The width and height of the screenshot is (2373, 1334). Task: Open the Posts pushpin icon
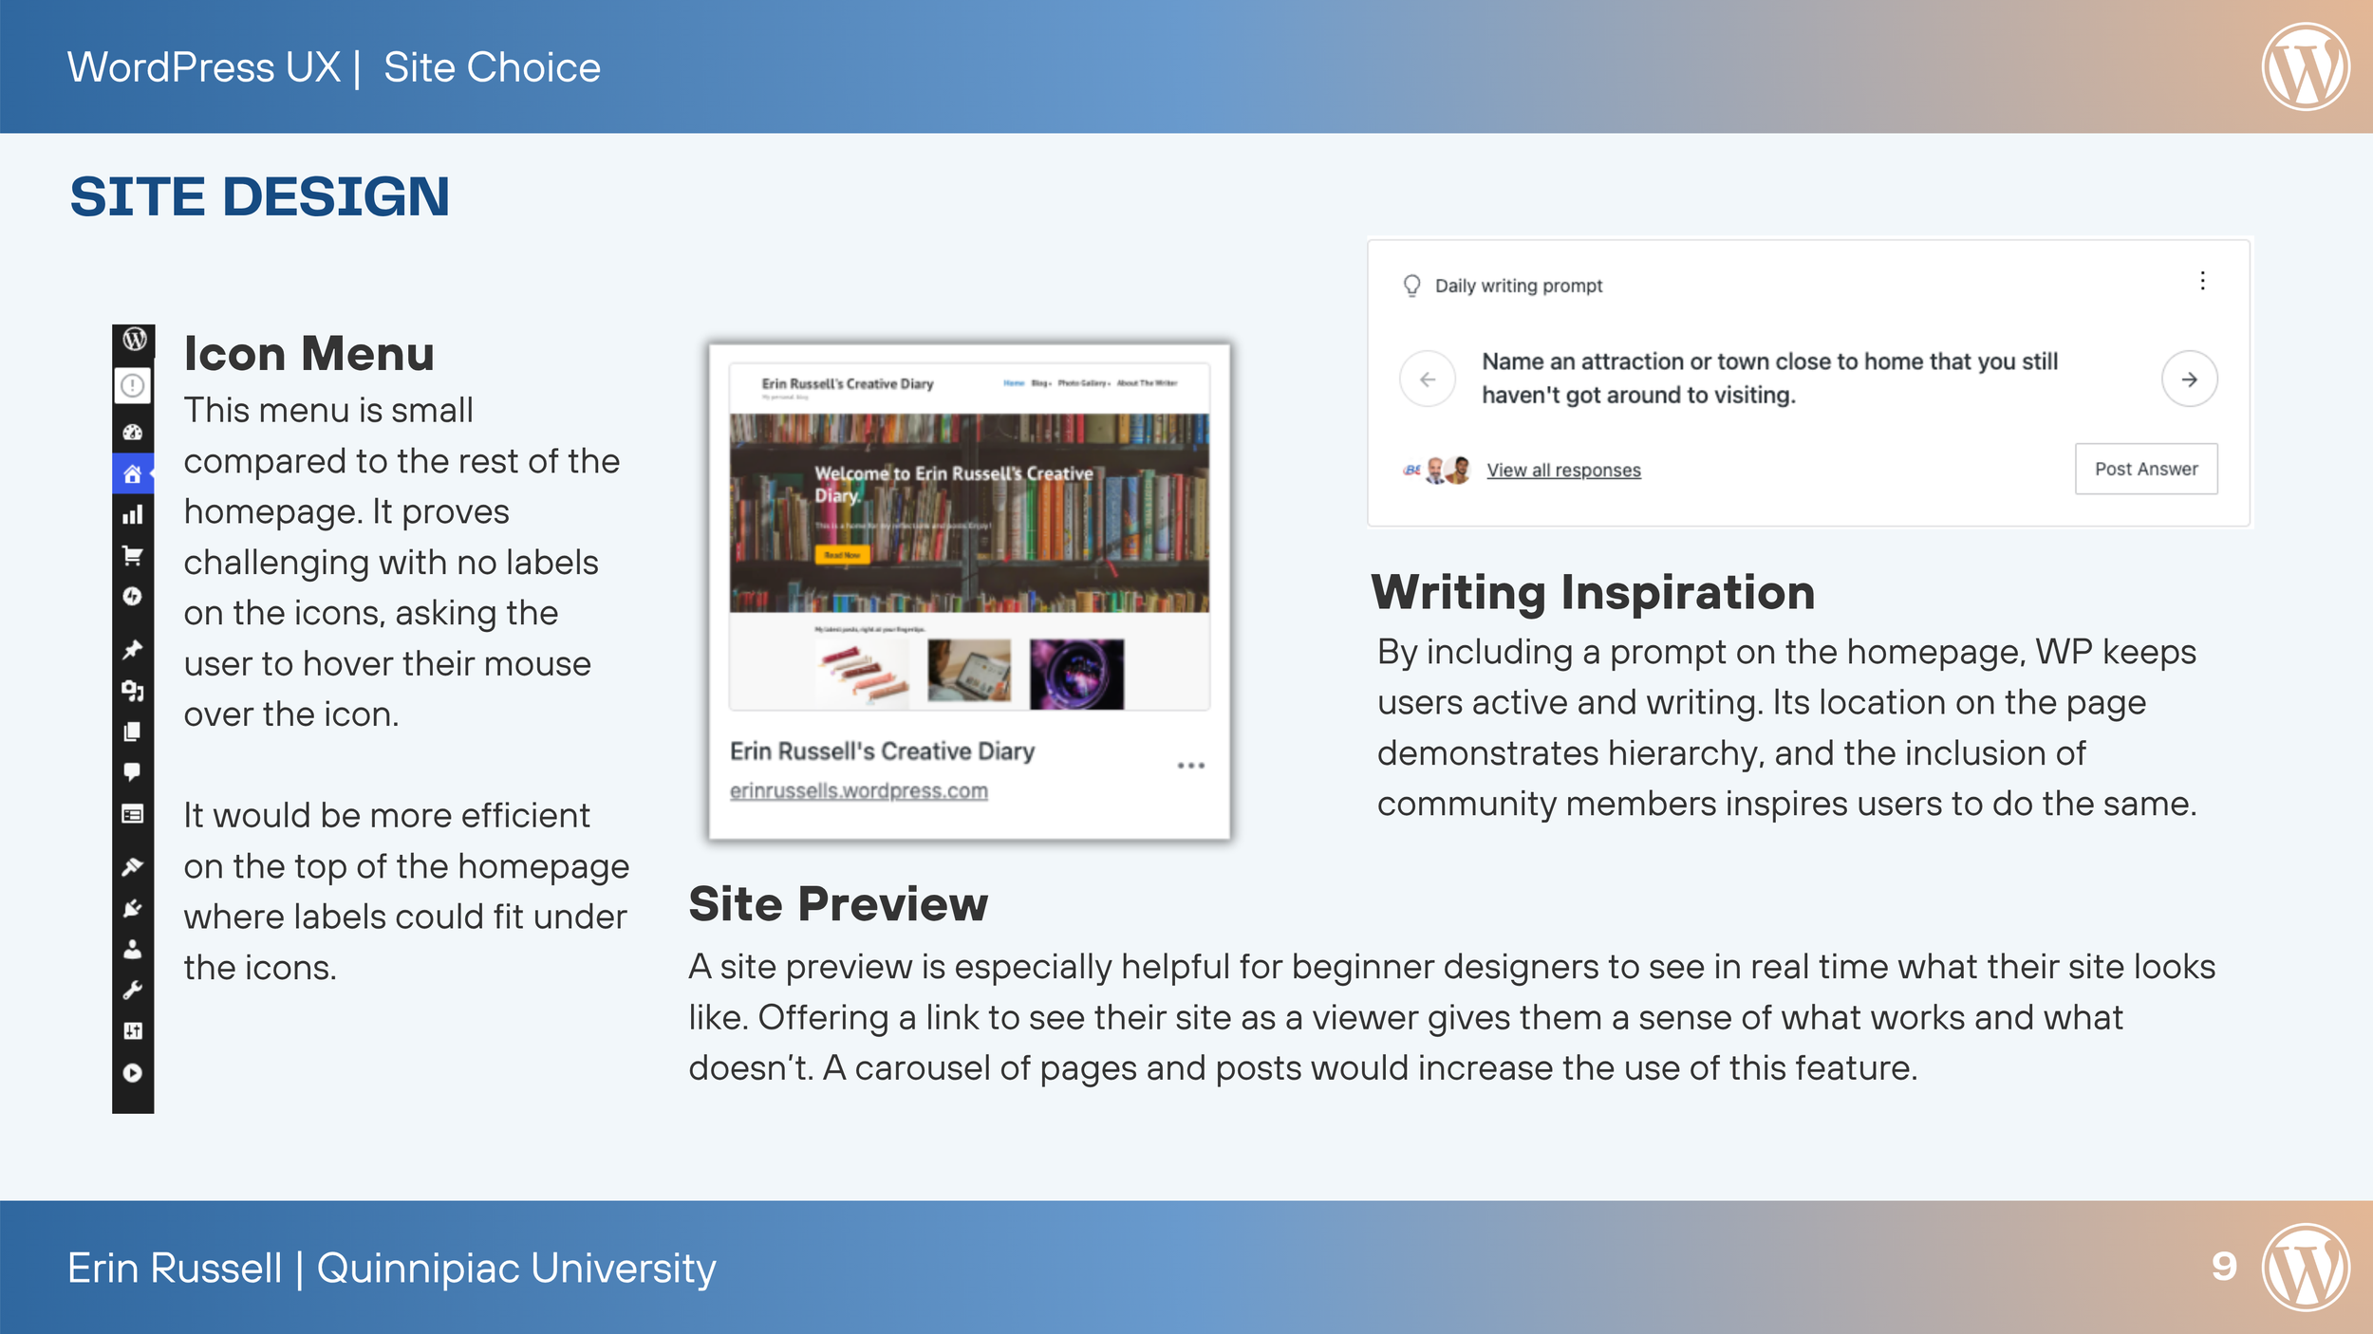[x=133, y=650]
